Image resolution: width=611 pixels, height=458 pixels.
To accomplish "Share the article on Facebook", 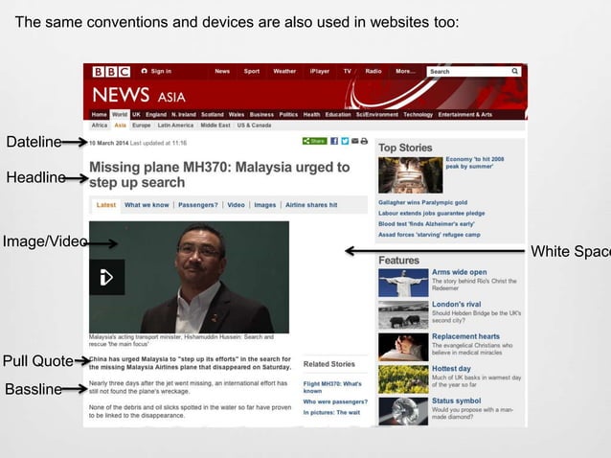I will (334, 141).
